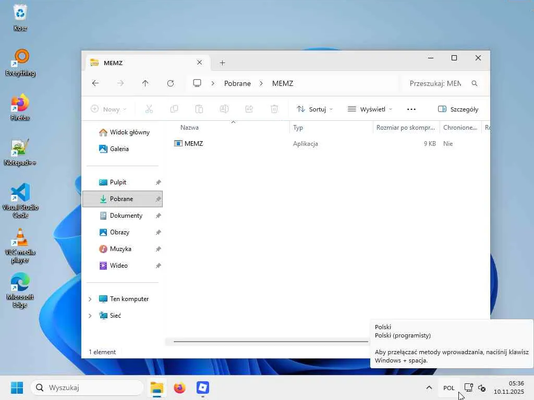
Task: Open Widok główny in the sidebar
Action: (123, 132)
